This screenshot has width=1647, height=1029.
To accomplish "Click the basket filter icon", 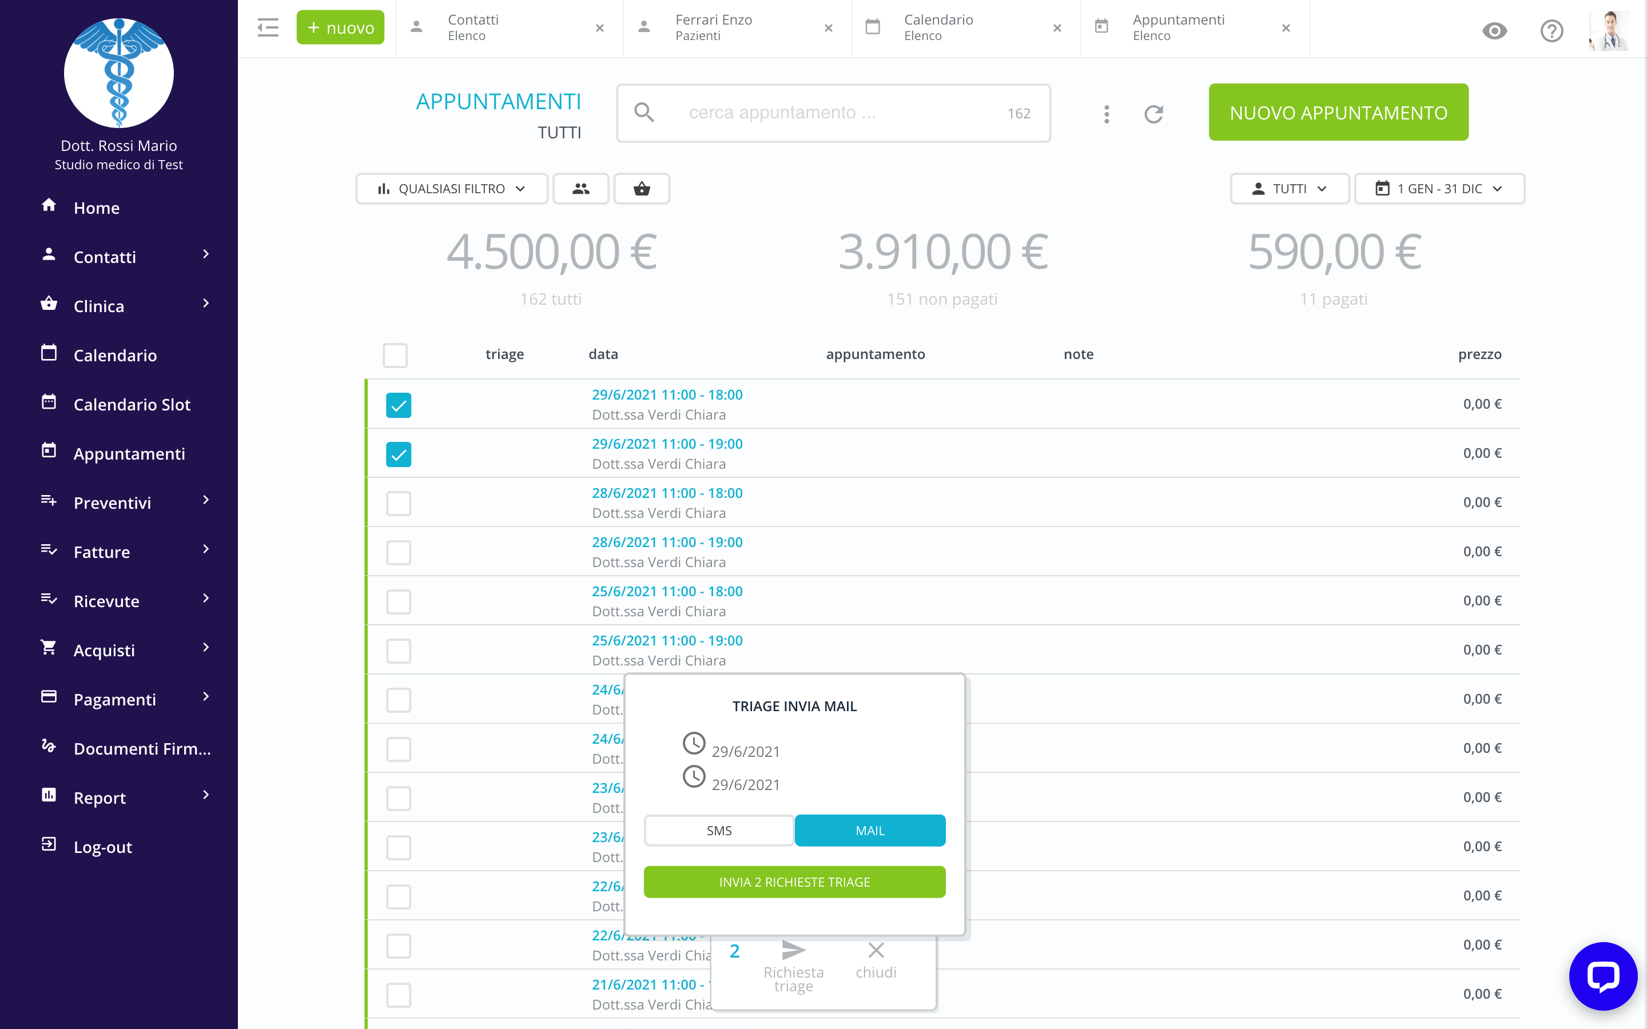I will (x=641, y=189).
